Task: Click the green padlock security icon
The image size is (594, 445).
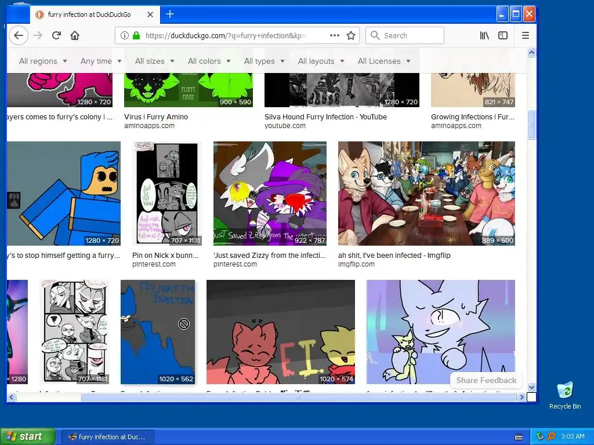Action: [136, 35]
